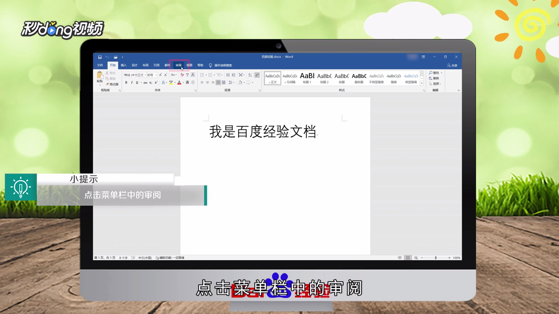Click the language 中文(中国) status indicator
Screen dimensions: 559x314
click(x=145, y=258)
